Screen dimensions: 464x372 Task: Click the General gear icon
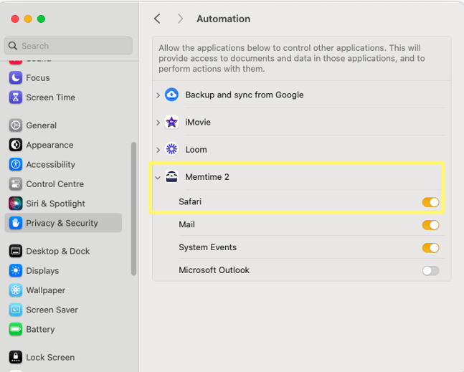[15, 125]
